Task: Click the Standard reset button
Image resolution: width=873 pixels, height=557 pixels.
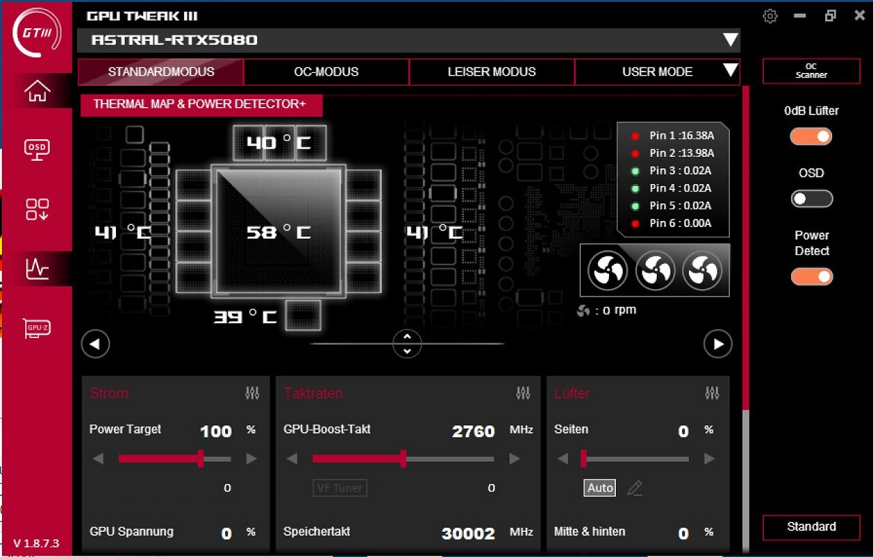Action: (x=811, y=527)
